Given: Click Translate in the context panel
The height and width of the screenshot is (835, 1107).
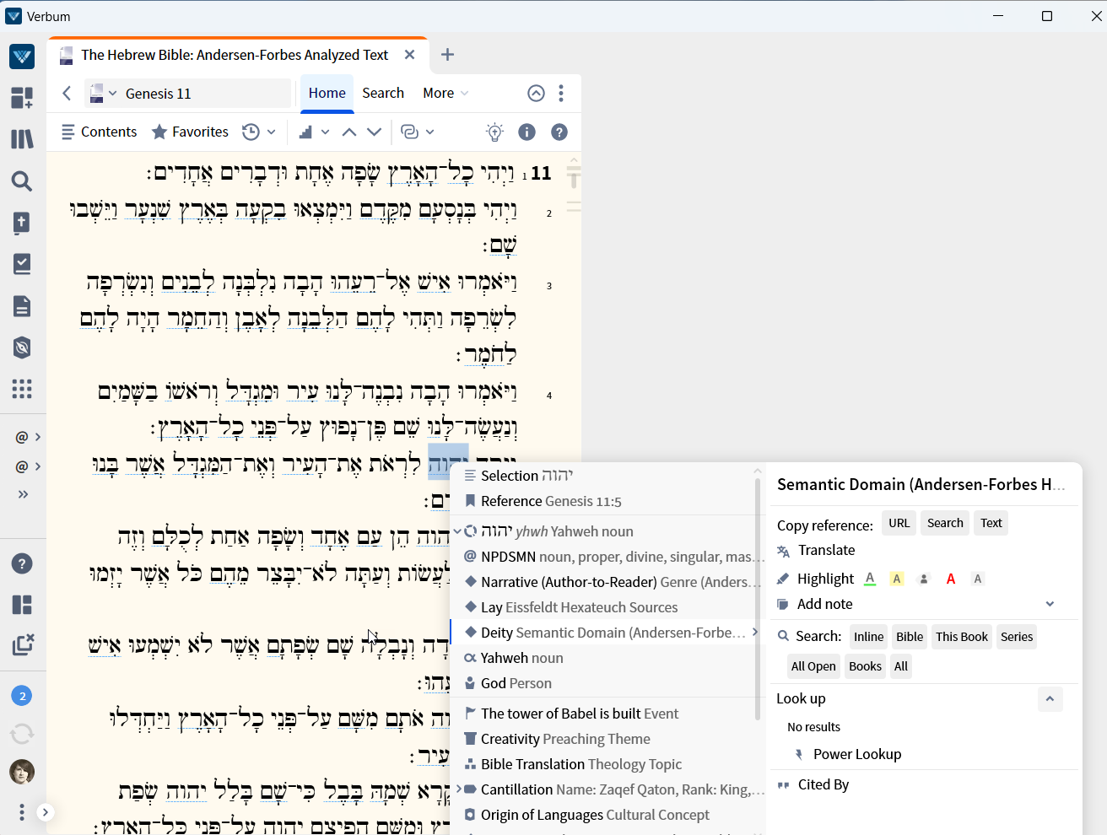Looking at the screenshot, I should (826, 550).
